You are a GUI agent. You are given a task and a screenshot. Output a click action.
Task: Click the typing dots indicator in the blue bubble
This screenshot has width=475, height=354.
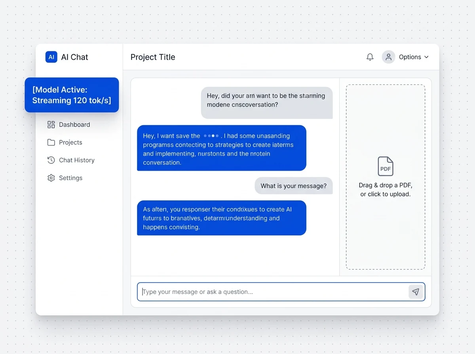tap(211, 136)
